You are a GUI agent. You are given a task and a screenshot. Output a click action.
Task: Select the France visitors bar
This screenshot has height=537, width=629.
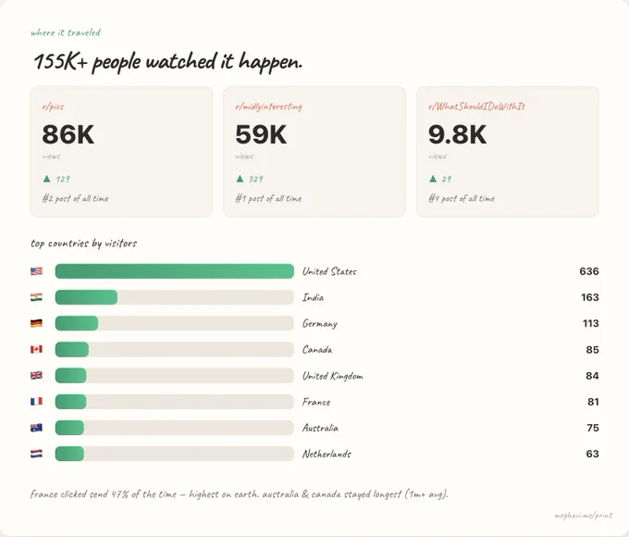pos(175,402)
